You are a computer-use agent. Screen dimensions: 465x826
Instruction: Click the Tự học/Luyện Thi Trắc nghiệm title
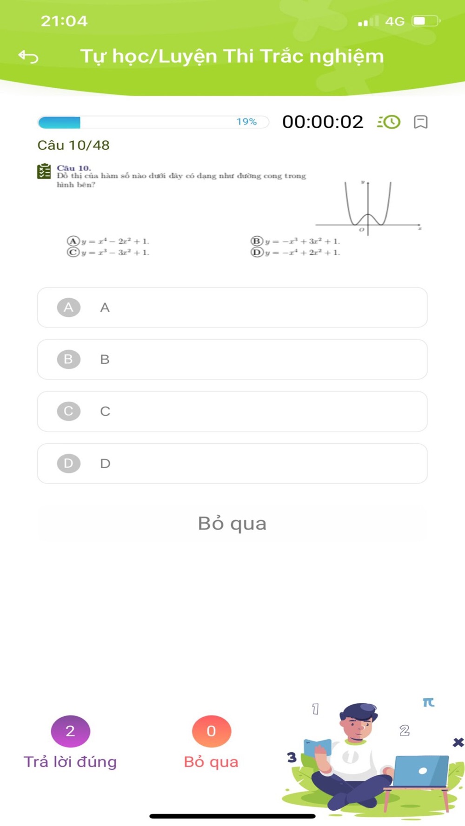pyautogui.click(x=232, y=56)
